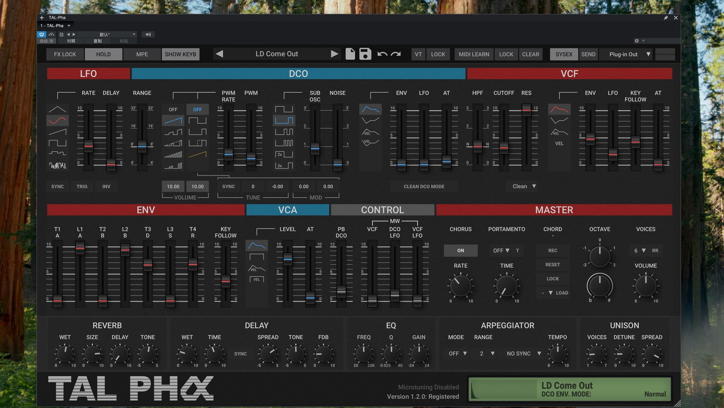The height and width of the screenshot is (408, 724).
Task: Click the chord RESET button
Action: pos(552,265)
